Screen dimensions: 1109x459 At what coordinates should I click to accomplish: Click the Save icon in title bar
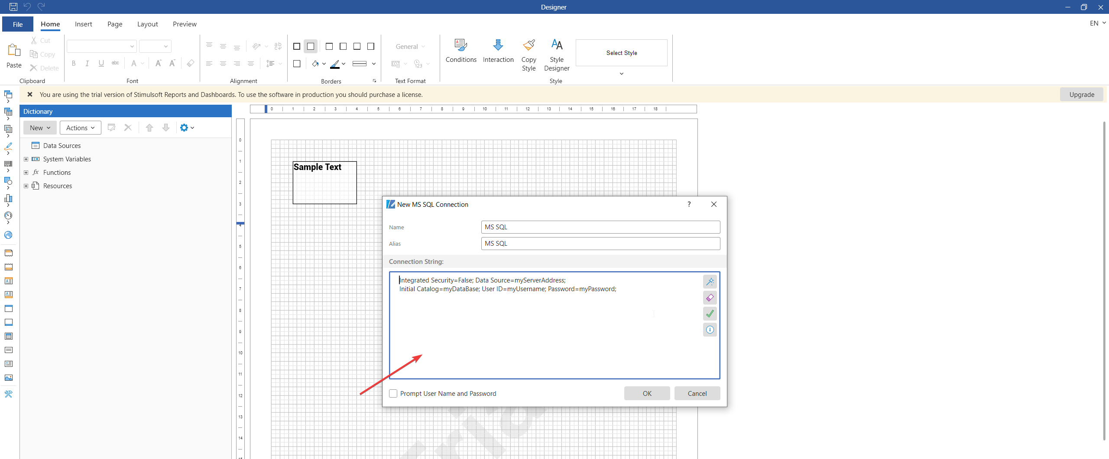(x=13, y=7)
